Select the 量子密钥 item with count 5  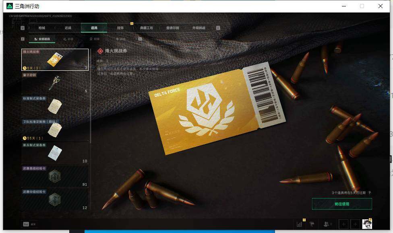(x=55, y=83)
